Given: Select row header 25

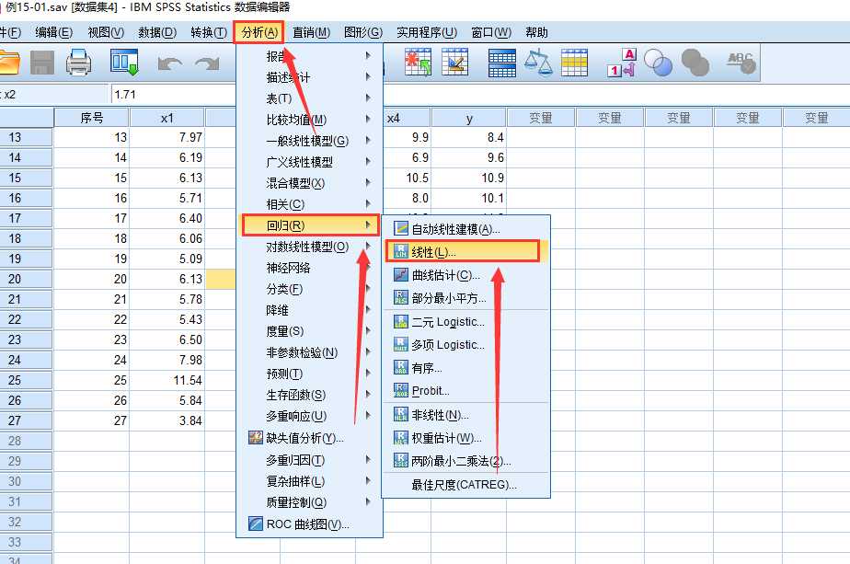Looking at the screenshot, I should (26, 380).
